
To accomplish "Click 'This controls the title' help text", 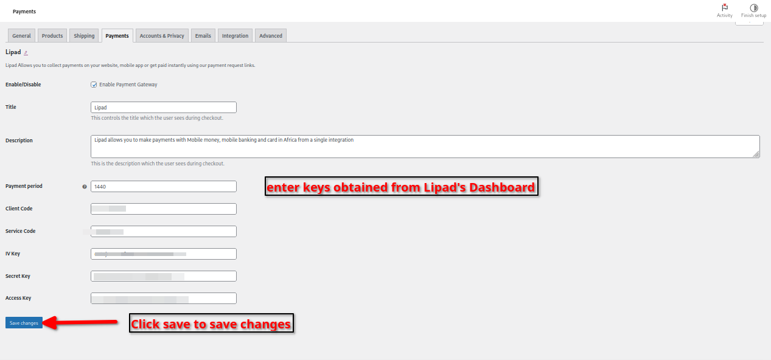I will [157, 118].
